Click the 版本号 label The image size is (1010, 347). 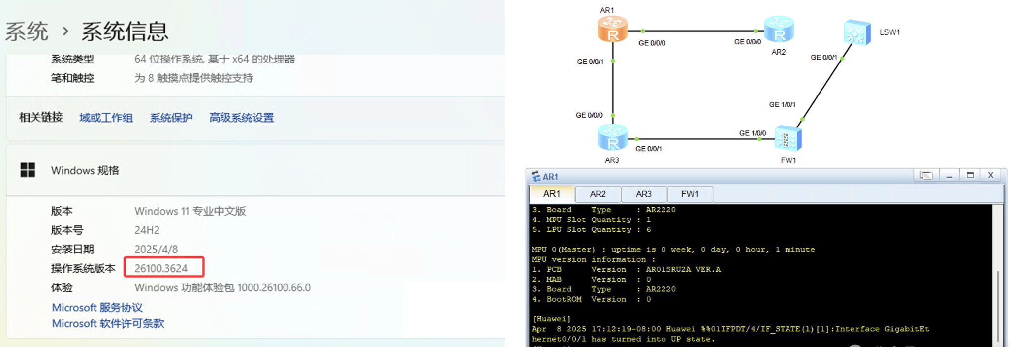(x=67, y=230)
